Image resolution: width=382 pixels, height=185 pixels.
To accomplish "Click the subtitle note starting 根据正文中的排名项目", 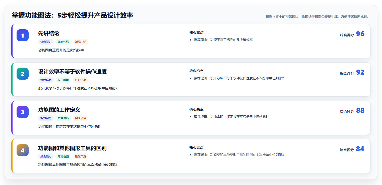I will tap(317, 17).
